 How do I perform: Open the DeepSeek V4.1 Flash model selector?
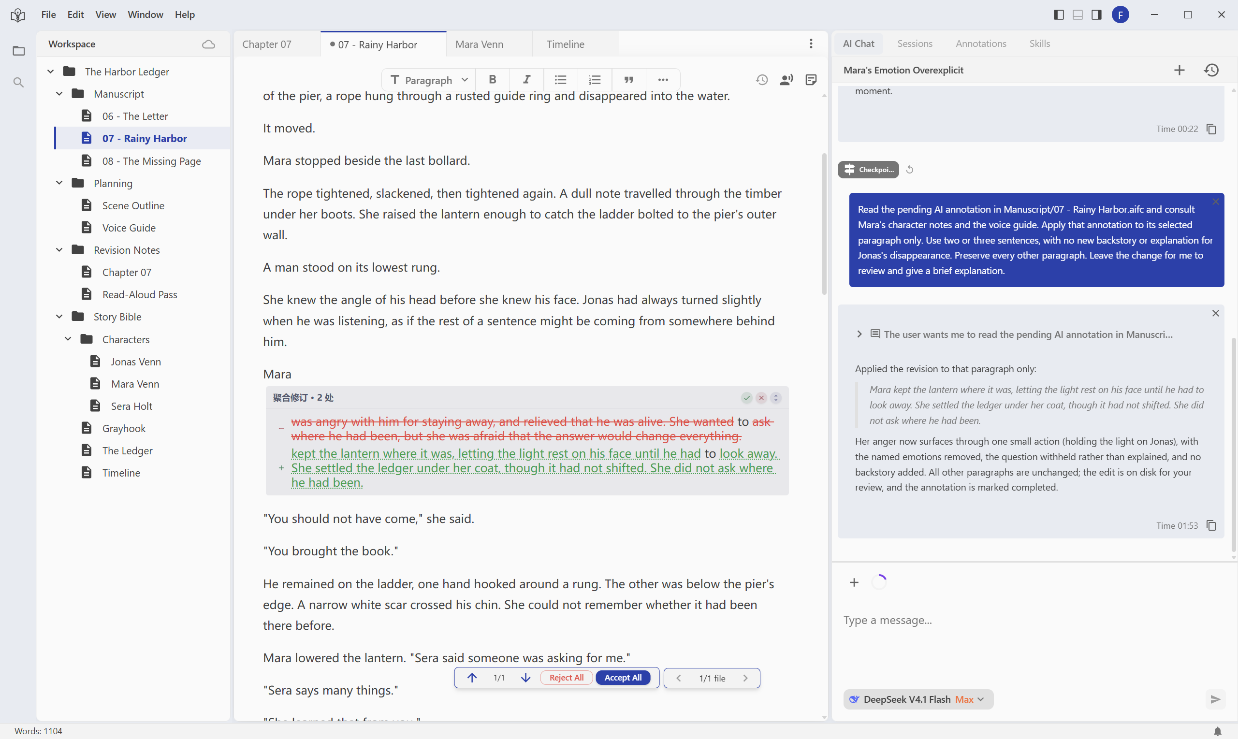click(x=918, y=699)
